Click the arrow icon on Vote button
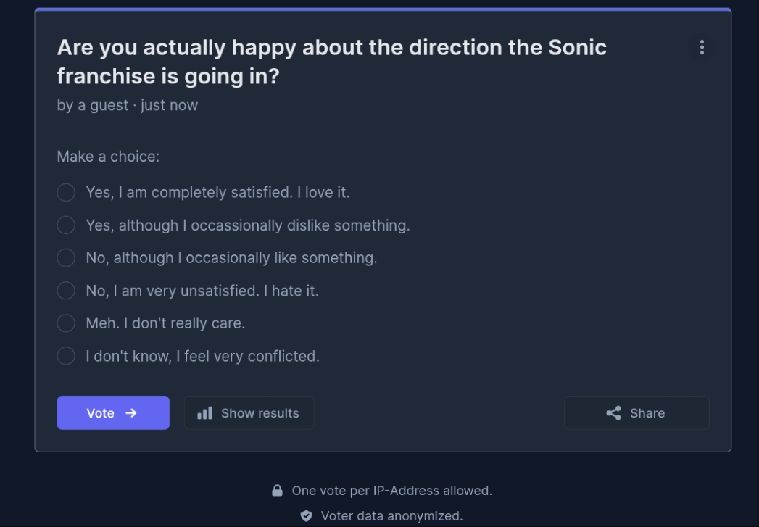This screenshot has width=759, height=527. [x=131, y=413]
